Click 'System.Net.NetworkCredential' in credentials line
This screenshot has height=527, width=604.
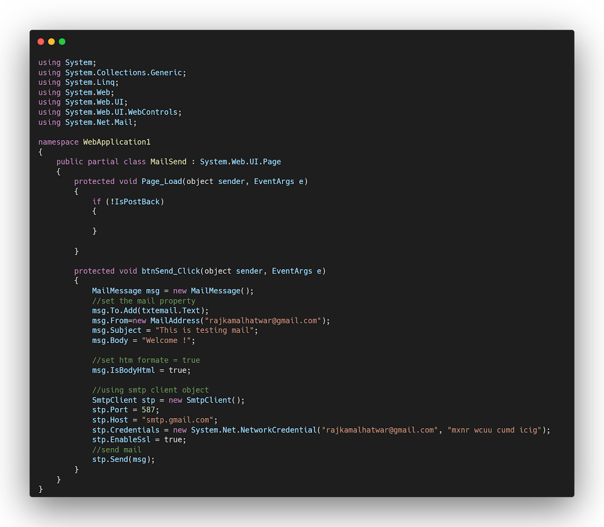click(x=254, y=430)
